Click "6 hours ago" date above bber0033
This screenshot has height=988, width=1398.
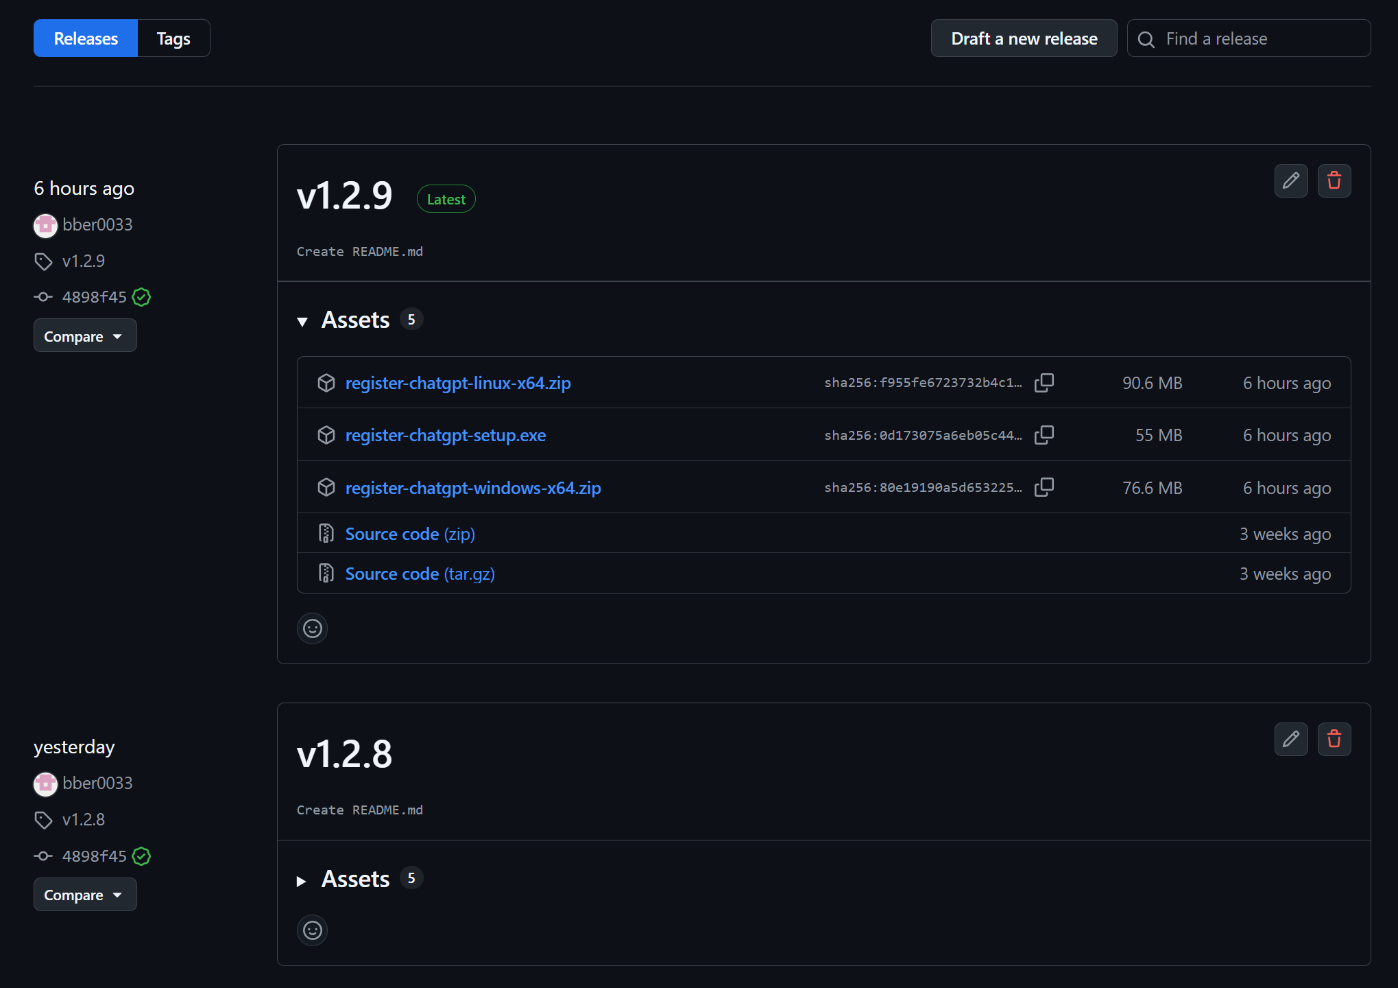84,189
